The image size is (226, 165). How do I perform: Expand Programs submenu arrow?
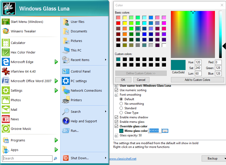[x=56, y=140]
